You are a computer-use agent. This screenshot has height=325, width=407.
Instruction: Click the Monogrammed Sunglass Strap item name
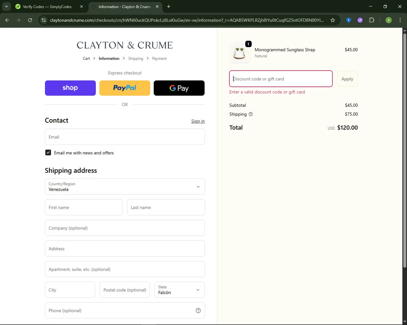click(285, 50)
